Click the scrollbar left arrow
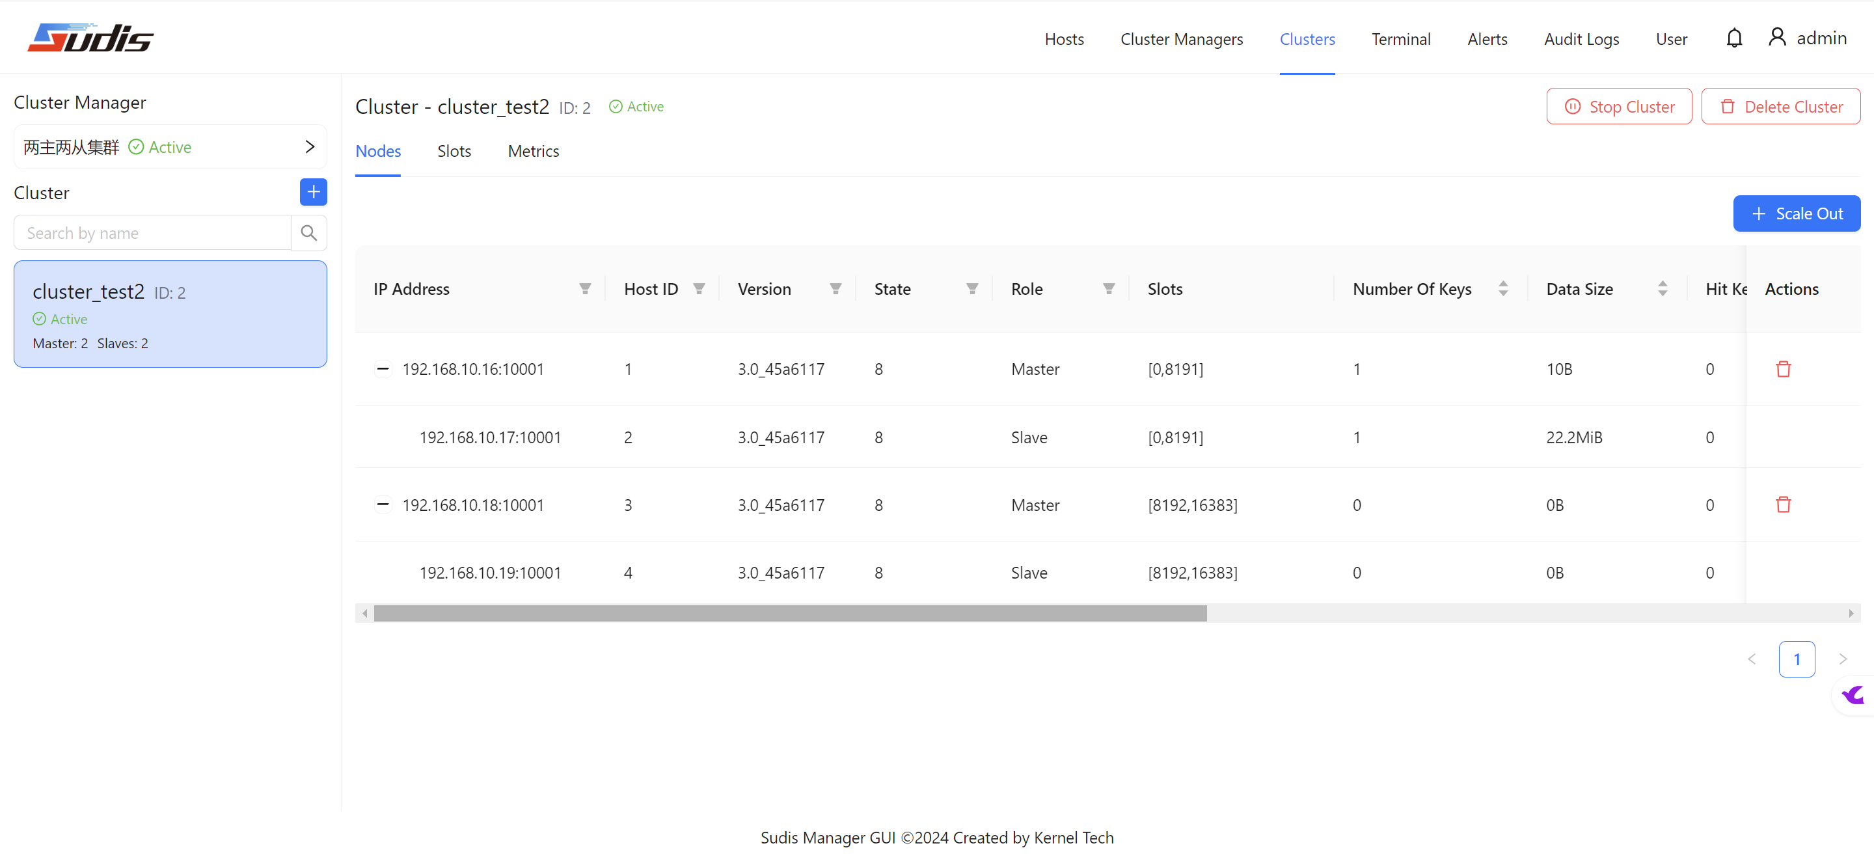 (x=364, y=614)
